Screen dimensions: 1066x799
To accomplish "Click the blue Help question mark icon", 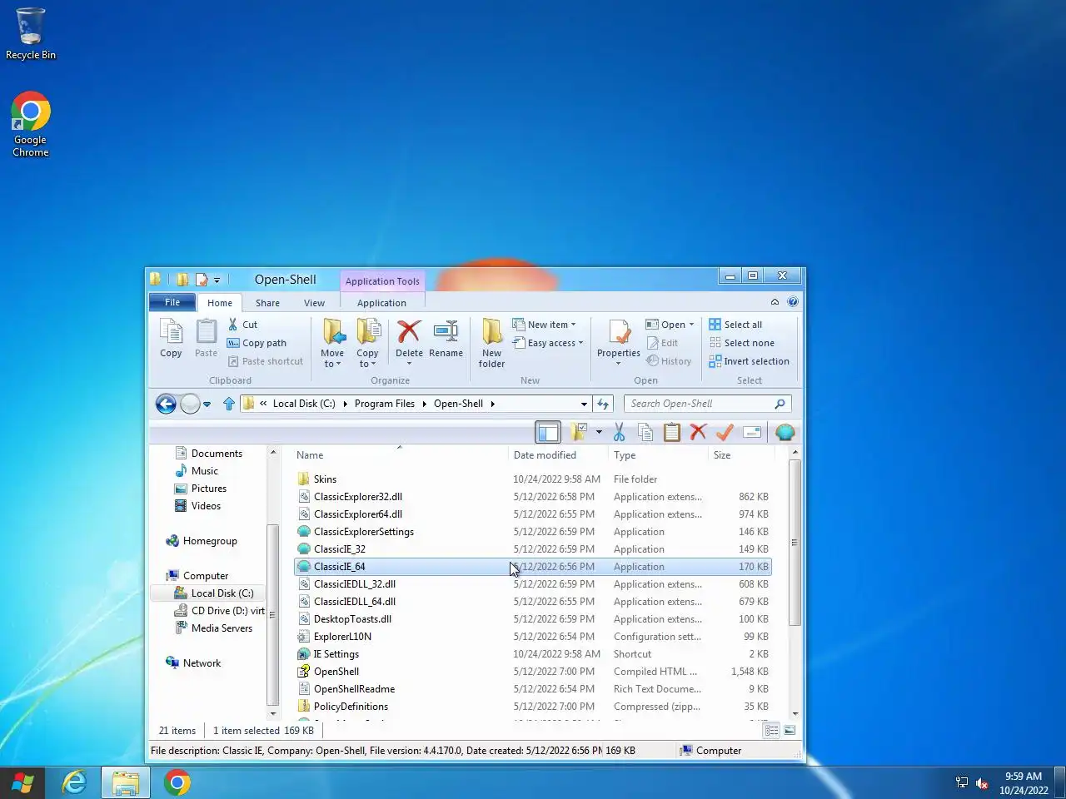I will pyautogui.click(x=793, y=302).
